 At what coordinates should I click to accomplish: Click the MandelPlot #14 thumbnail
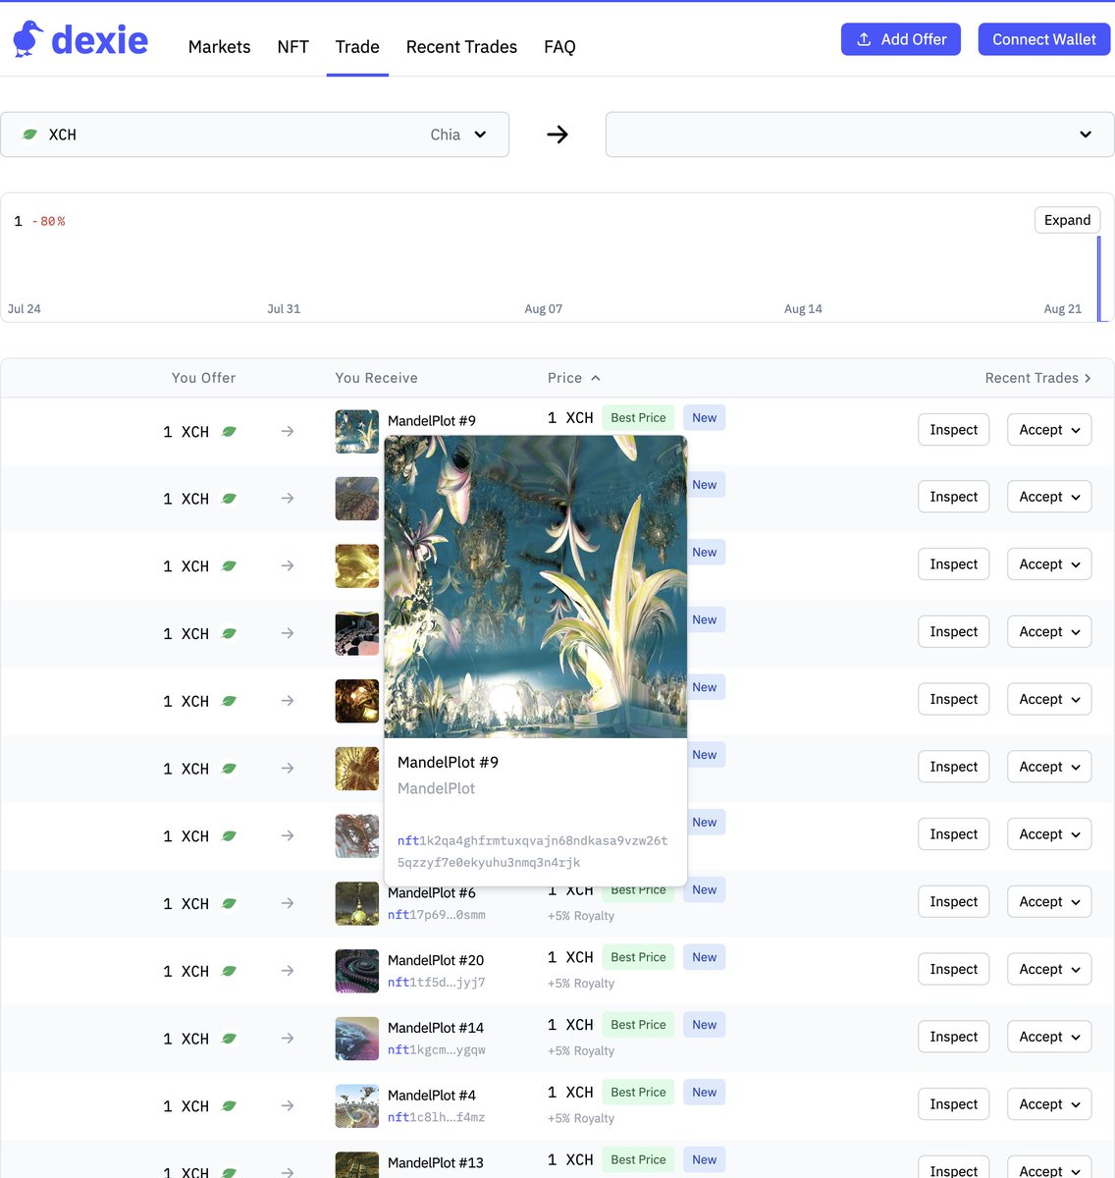click(357, 1039)
